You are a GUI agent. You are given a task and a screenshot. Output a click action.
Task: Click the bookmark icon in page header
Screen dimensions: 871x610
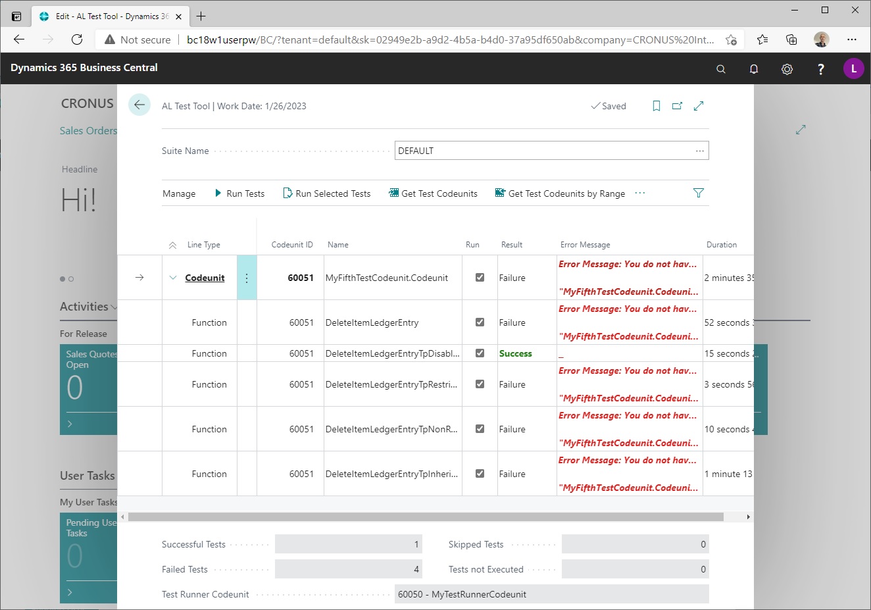656,106
